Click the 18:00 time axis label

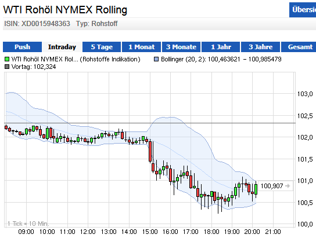point(211,232)
